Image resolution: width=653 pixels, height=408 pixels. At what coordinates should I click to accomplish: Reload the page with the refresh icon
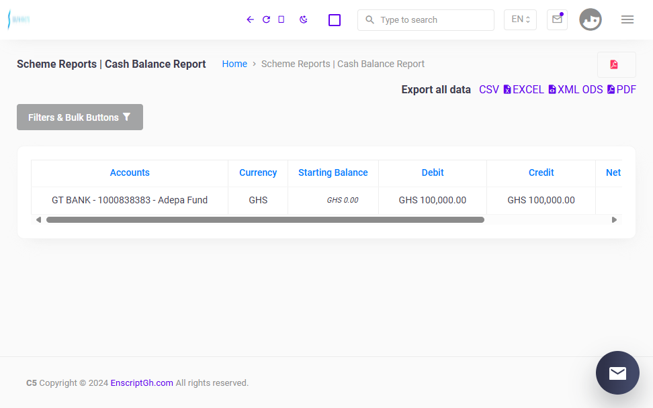click(266, 19)
